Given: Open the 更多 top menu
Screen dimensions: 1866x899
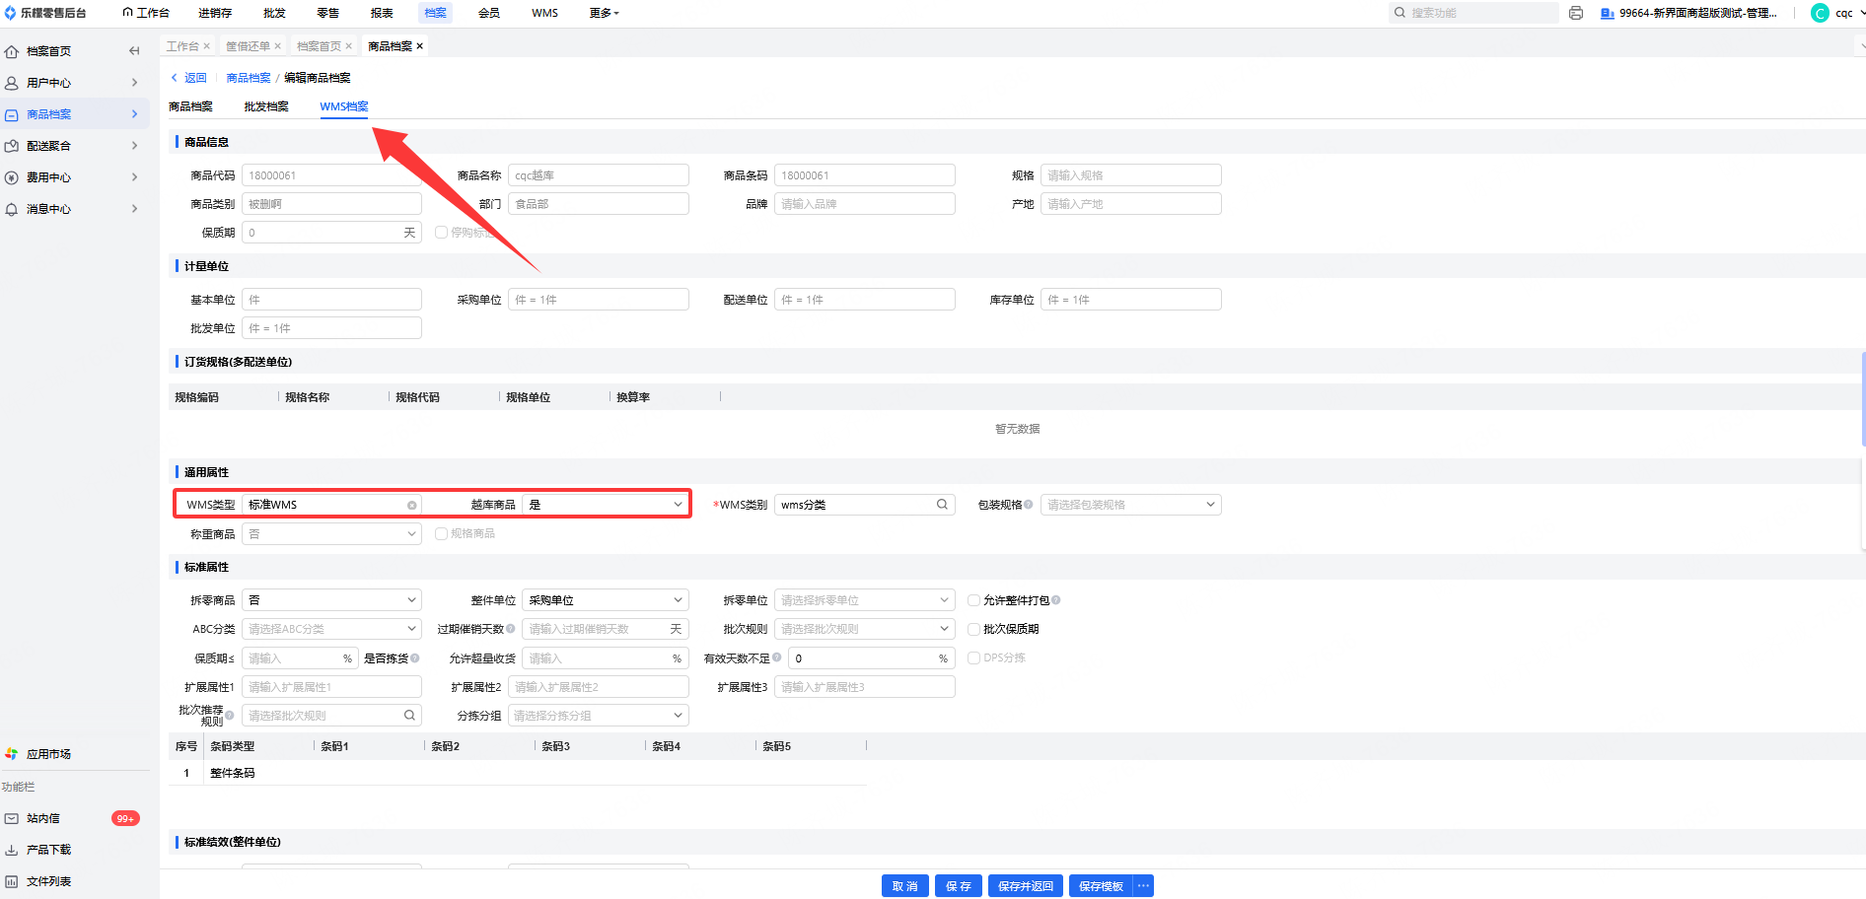Looking at the screenshot, I should [604, 13].
